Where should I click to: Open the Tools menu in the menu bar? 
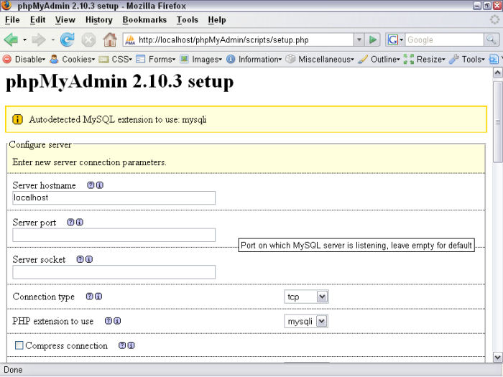coord(188,20)
